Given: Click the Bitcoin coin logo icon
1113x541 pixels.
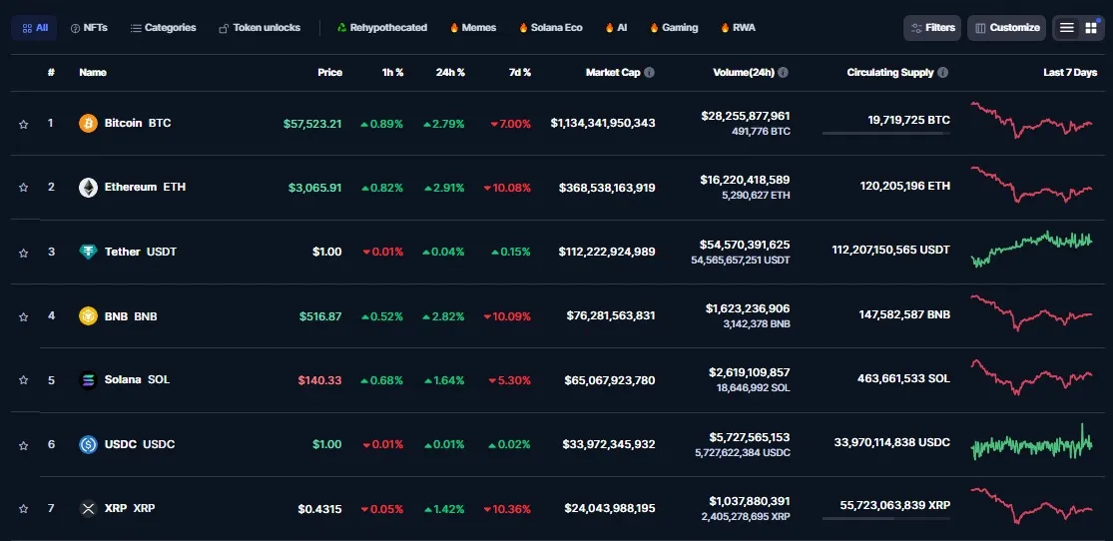Looking at the screenshot, I should click(88, 123).
